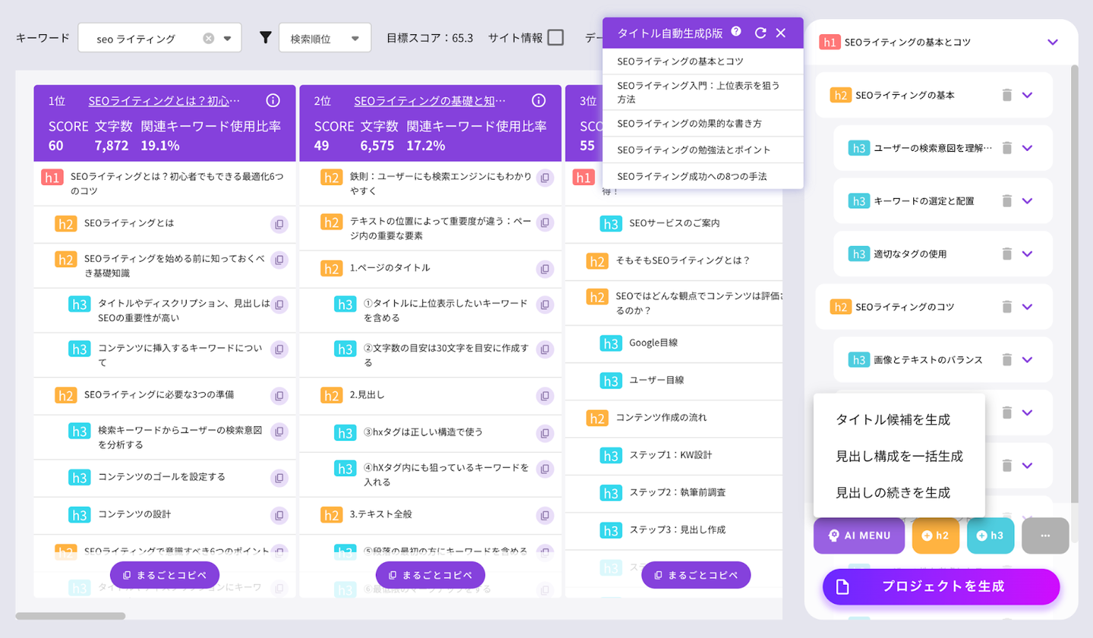Screen dimensions: 1093x638
Task: Select suggested title SEOライティングの基本とコツ in the popup
Action: coord(703,61)
